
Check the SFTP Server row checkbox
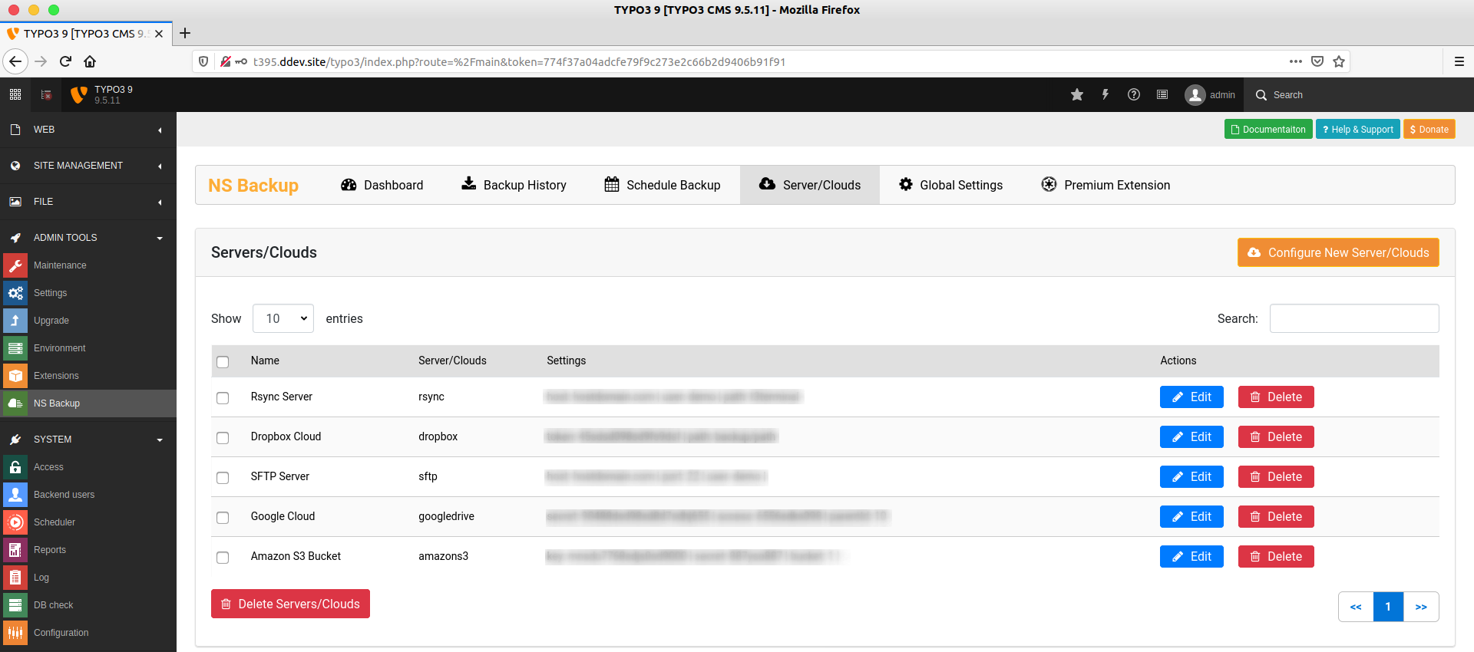(223, 478)
